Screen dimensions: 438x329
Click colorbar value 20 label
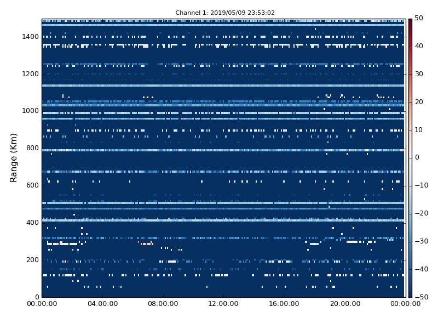point(419,102)
